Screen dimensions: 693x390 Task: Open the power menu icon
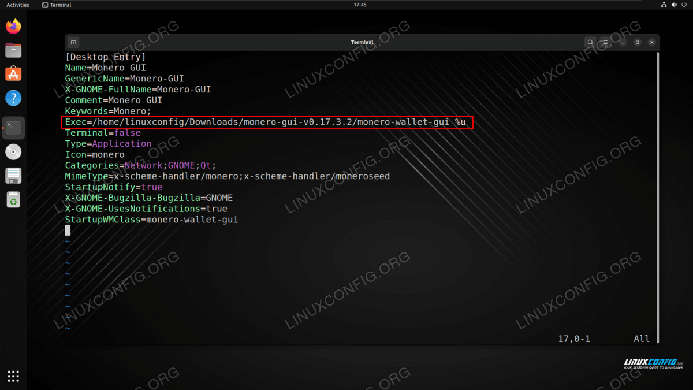[x=684, y=5]
